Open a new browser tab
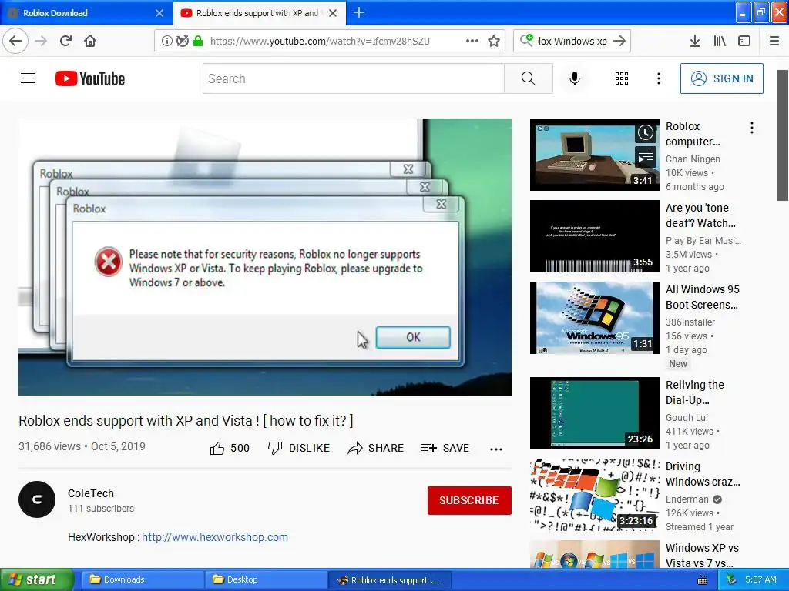The image size is (789, 591). point(359,13)
